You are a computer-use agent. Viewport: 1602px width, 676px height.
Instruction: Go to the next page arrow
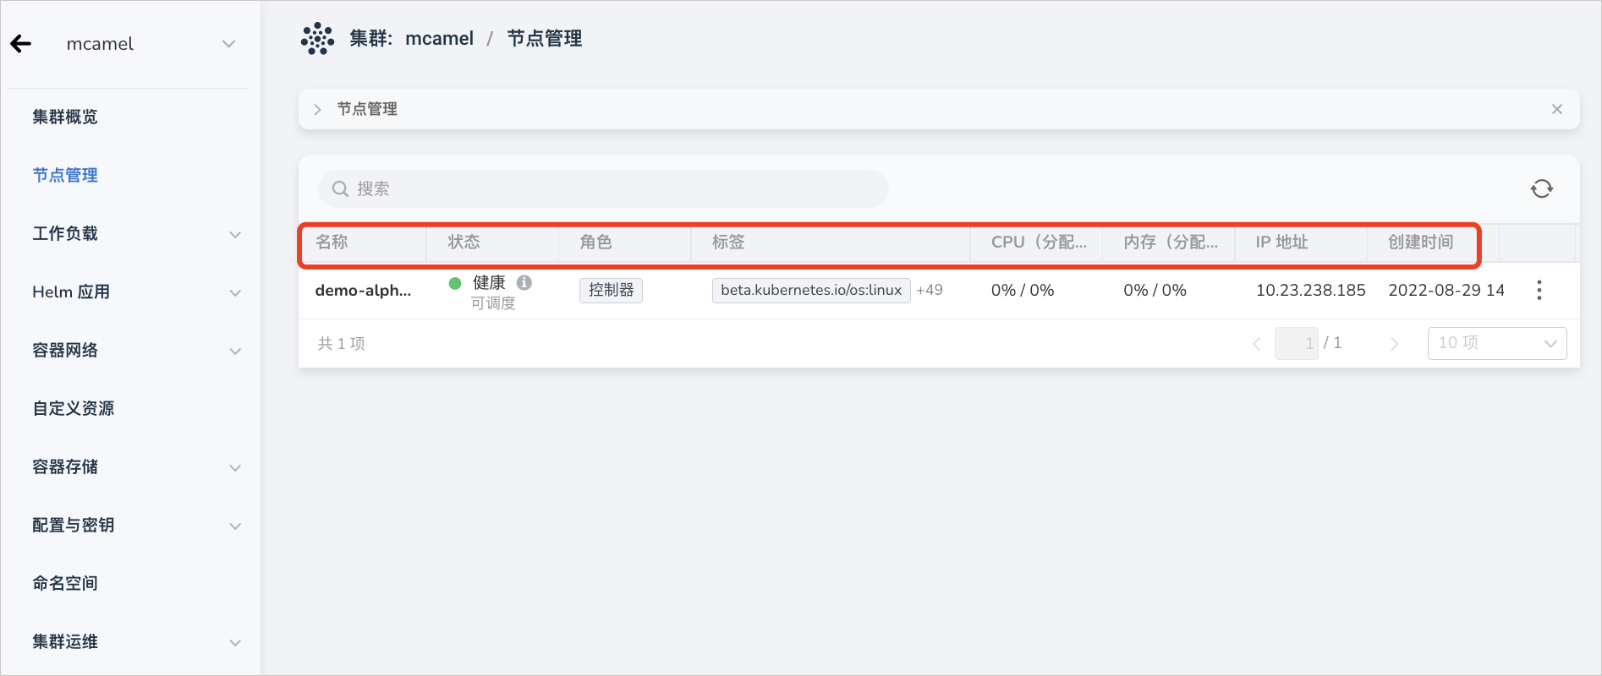coord(1394,343)
